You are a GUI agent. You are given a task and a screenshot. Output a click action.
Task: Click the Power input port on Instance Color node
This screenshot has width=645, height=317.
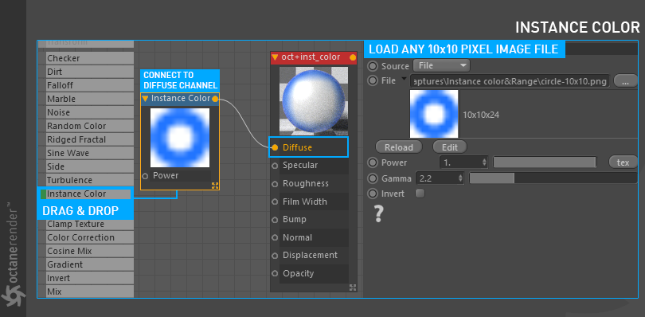coord(145,176)
